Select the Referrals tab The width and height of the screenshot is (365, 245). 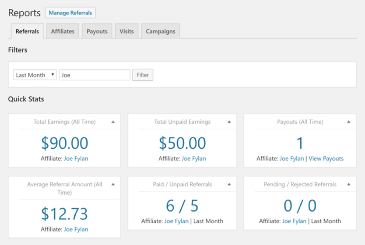pos(27,31)
